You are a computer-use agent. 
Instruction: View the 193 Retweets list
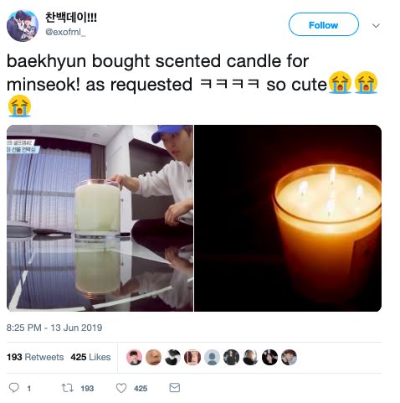pyautogui.click(x=35, y=357)
